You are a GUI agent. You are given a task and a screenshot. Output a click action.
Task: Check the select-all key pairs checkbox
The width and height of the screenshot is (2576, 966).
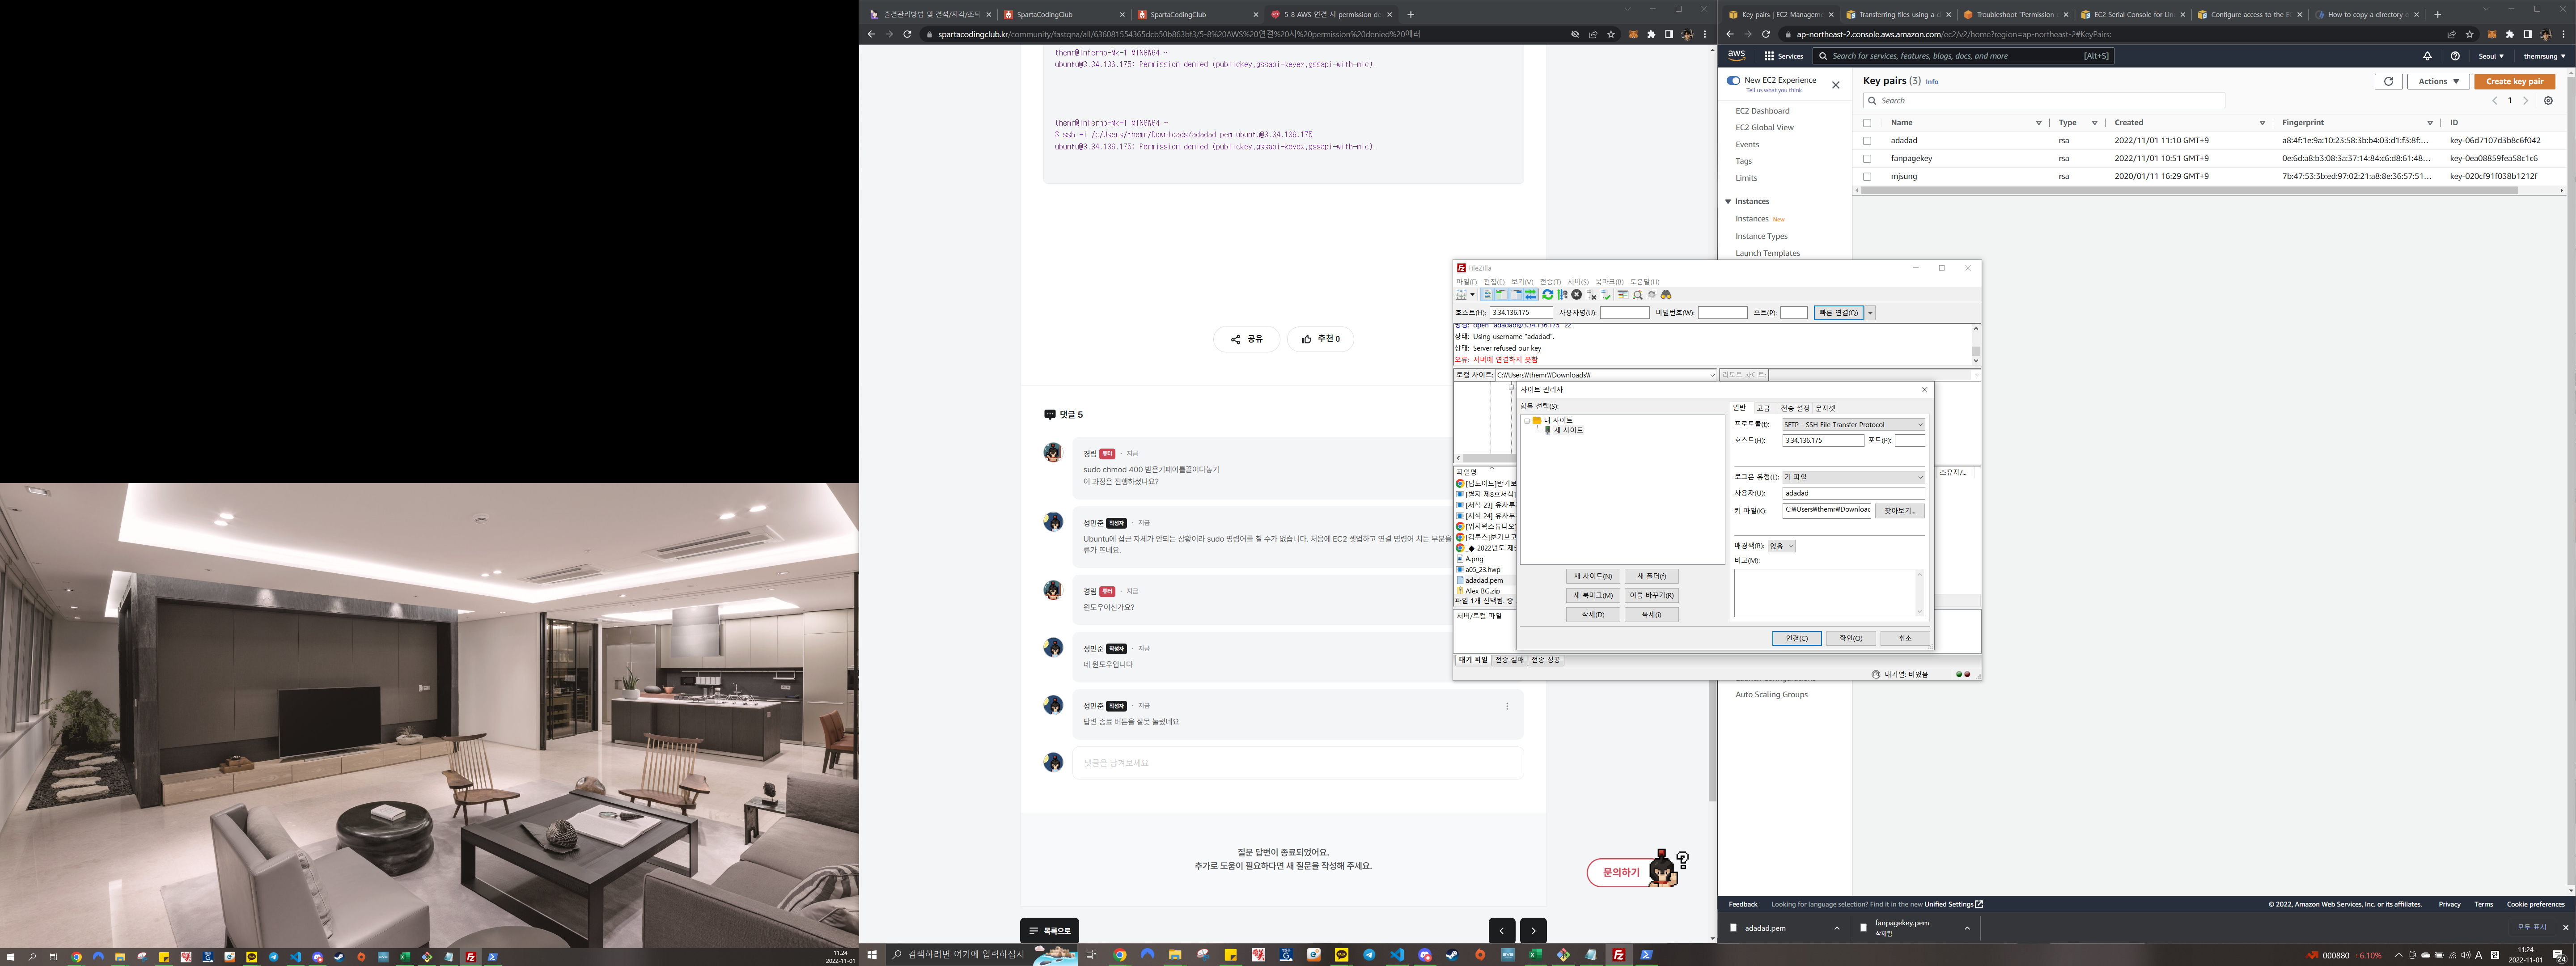[x=1867, y=123]
